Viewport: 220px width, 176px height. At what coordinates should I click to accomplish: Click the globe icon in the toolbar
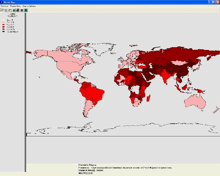pyautogui.click(x=14, y=10)
